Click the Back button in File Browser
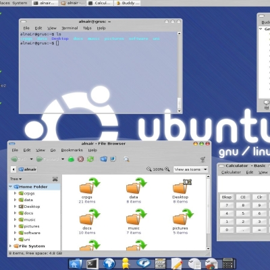The width and height of the screenshot is (270, 270). pos(20,159)
